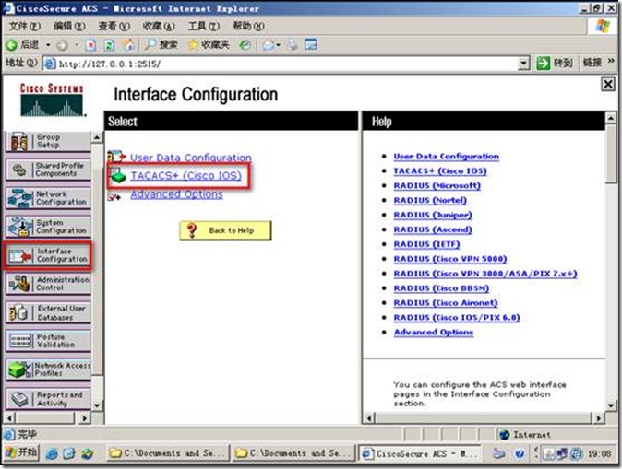Open IE Favorites star button
This screenshot has width=622, height=469.
[209, 45]
